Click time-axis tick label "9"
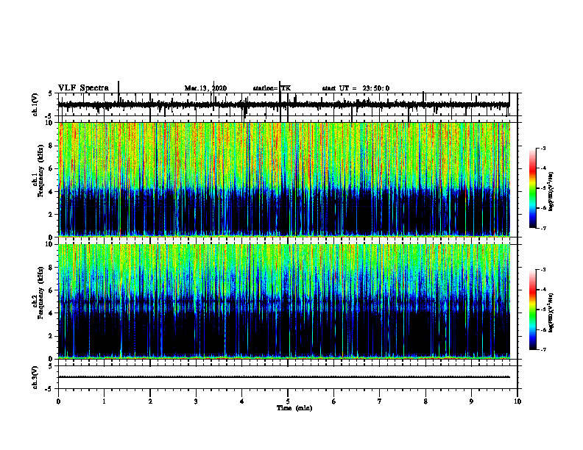This screenshot has height=450, width=583. [x=471, y=401]
